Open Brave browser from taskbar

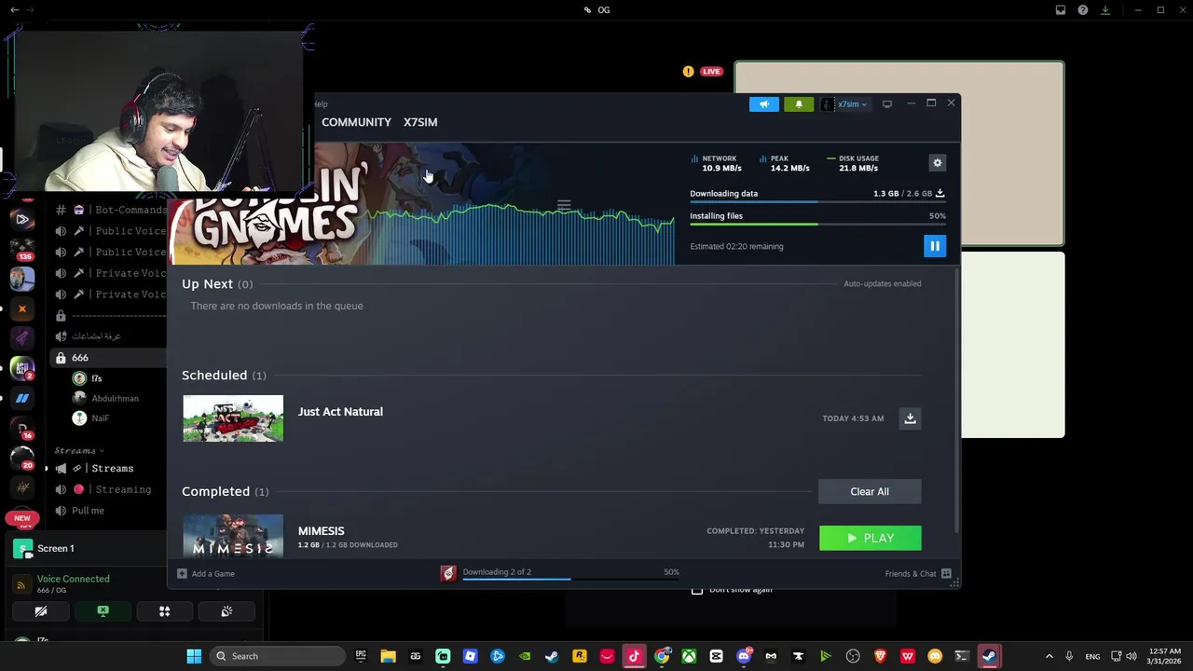[x=881, y=656]
